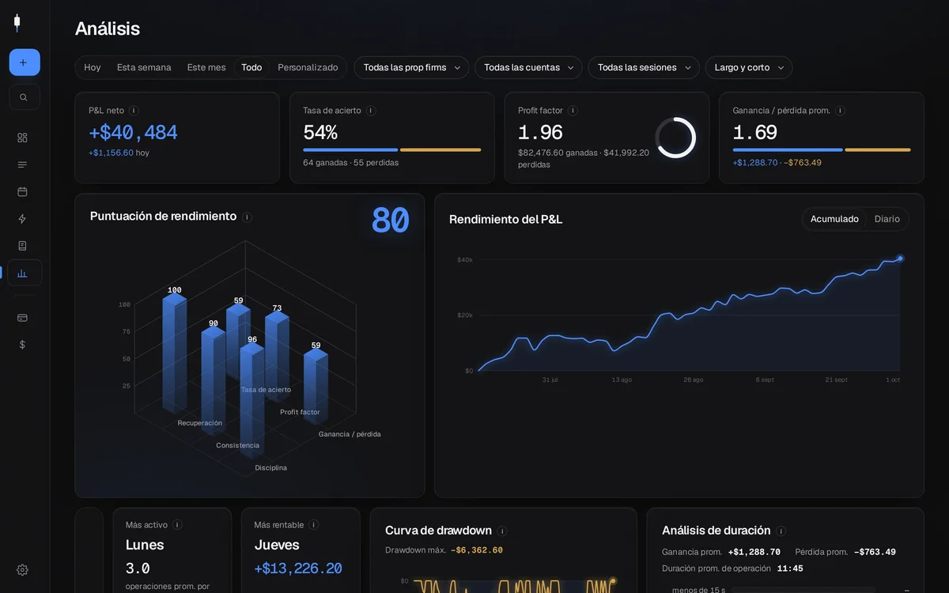
Task: Open Todas las sesiones dropdown
Action: 644,68
